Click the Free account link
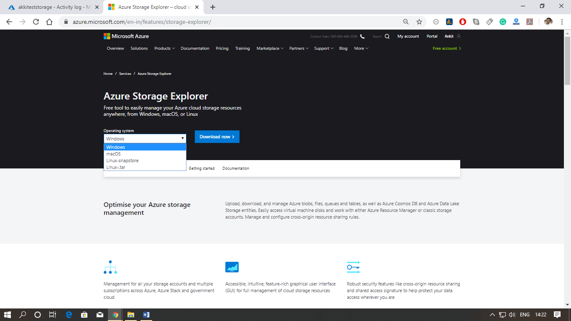 point(447,48)
